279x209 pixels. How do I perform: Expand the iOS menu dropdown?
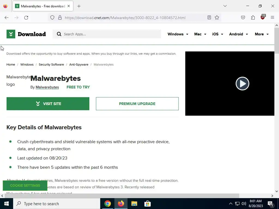pos(217,34)
